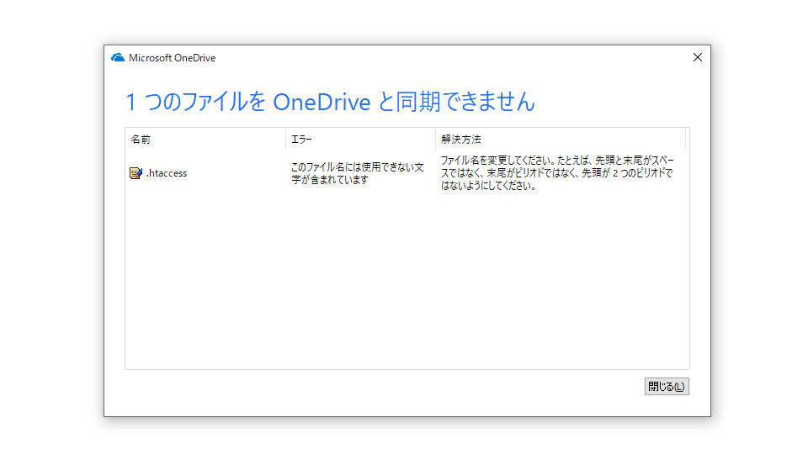Click the 解決方法 column header
The image size is (808, 454).
(461, 139)
